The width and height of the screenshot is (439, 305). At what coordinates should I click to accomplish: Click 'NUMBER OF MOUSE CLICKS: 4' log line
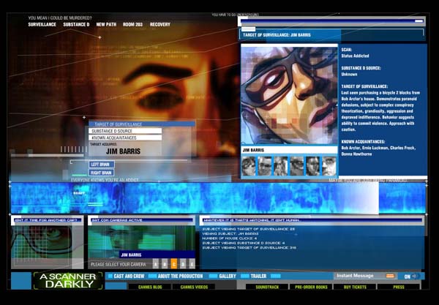coord(229,238)
